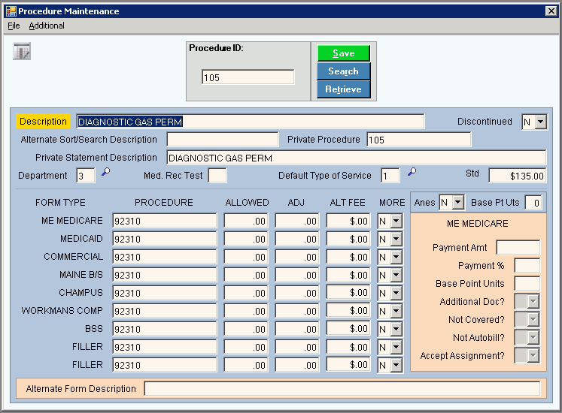
Task: Click the Alternate Form Description field
Action: point(342,389)
